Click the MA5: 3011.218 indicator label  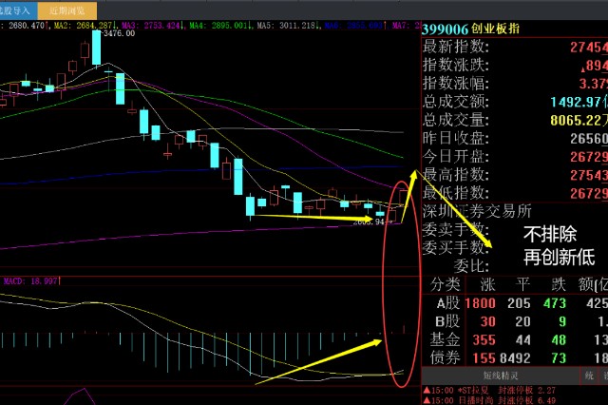pos(289,26)
